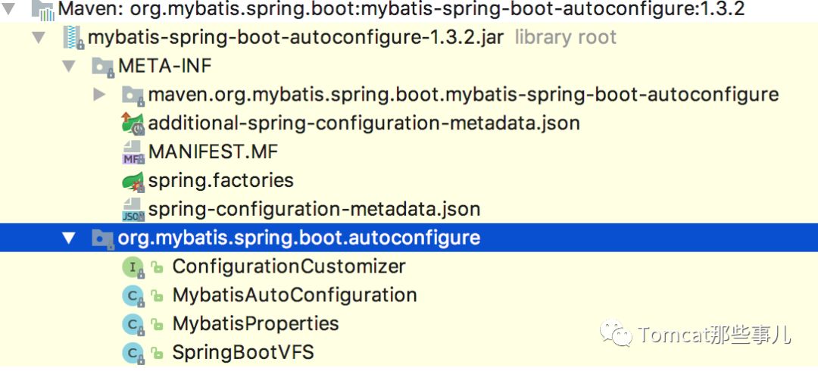Collapse the org.mybatis.spring.boot.autoconfigure package arrow

click(69, 238)
